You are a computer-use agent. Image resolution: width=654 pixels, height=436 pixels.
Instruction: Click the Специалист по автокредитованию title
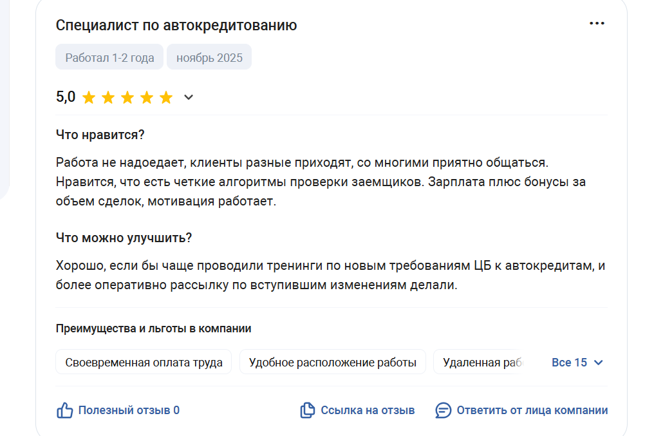click(176, 25)
